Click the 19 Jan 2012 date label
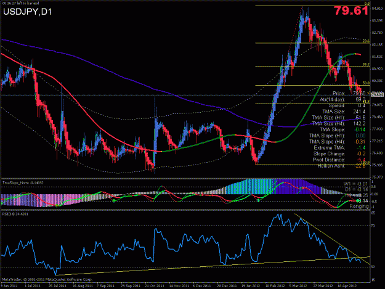Viewport: 385px width, 289px height. coord(251,286)
